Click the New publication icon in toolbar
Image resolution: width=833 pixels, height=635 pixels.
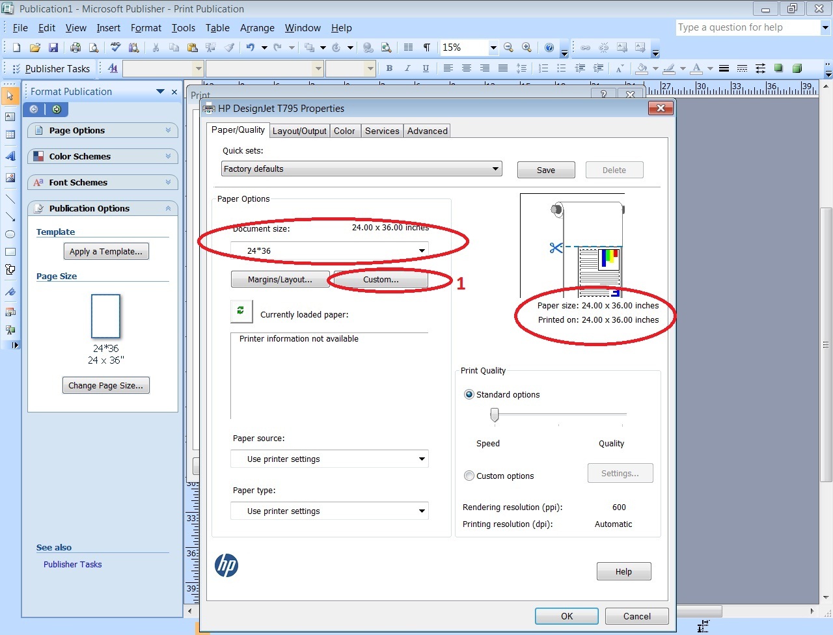coord(17,47)
